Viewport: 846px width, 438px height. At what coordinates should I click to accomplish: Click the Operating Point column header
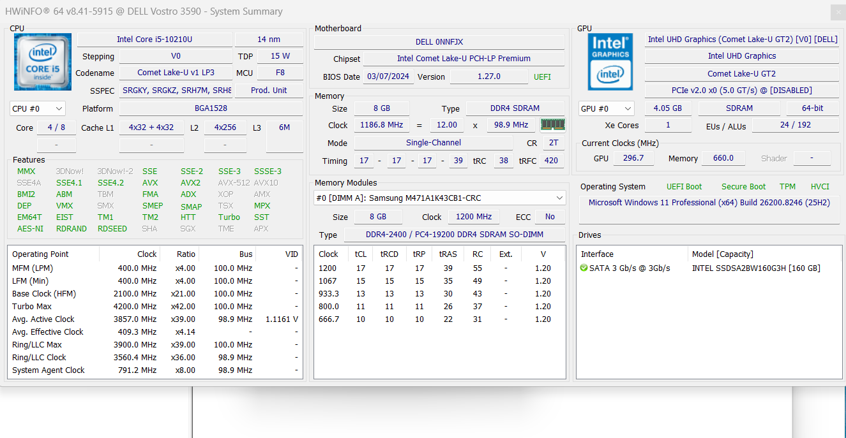(x=54, y=254)
